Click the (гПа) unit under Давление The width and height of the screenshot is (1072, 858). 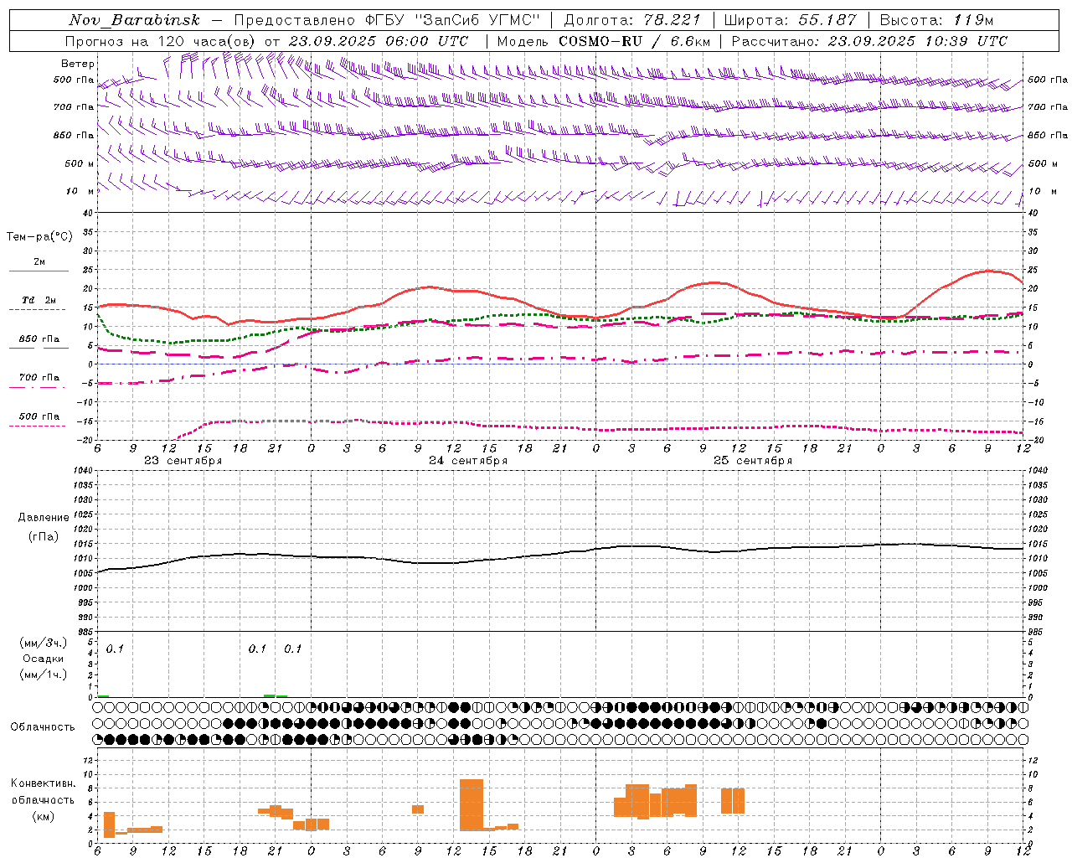pyautogui.click(x=44, y=537)
